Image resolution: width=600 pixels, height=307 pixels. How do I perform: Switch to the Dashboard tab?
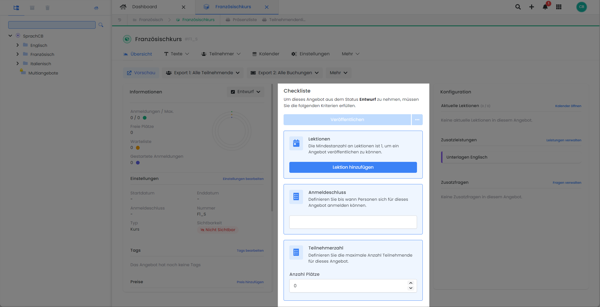pos(144,7)
